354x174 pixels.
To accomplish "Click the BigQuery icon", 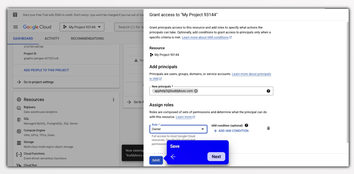I will [19, 108].
